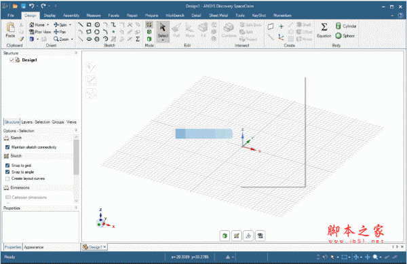The width and height of the screenshot is (407, 264).
Task: Insert a Sphere body
Action: [x=345, y=36]
